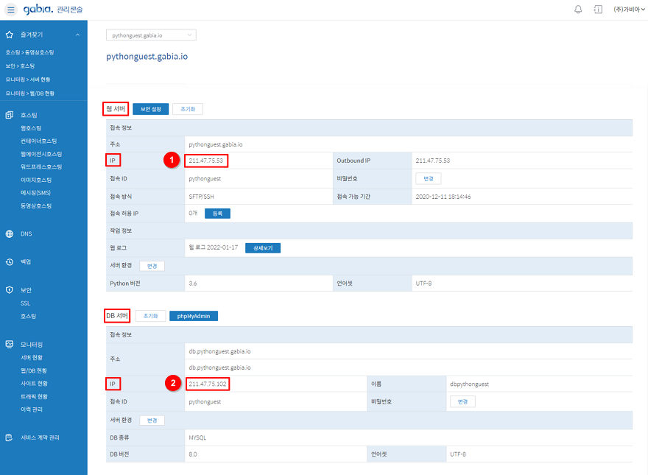Image resolution: width=648 pixels, height=475 pixels.
Task: Open 이미지호스팅 in the sidebar
Action: point(36,180)
